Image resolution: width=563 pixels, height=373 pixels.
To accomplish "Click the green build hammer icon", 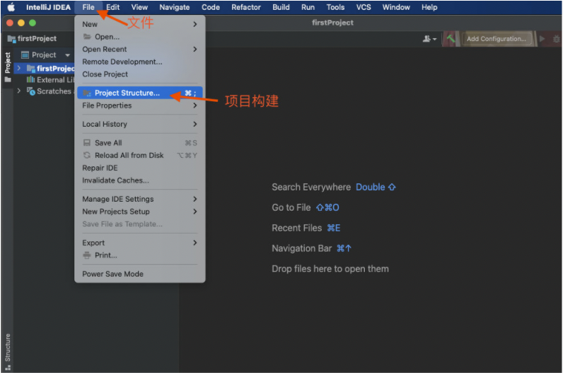I will [451, 38].
